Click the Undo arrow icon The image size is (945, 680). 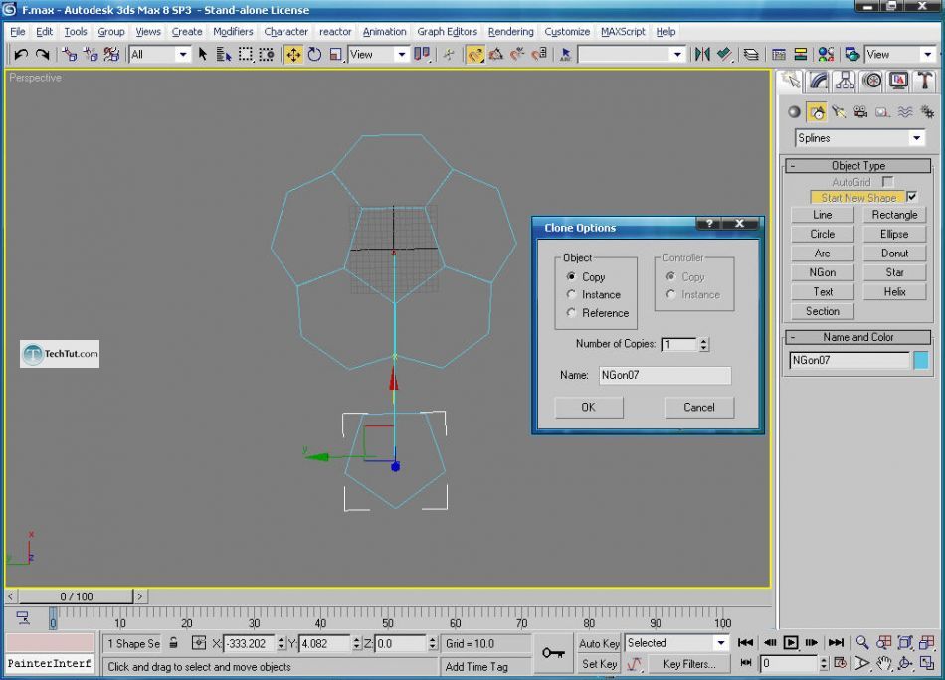[21, 55]
